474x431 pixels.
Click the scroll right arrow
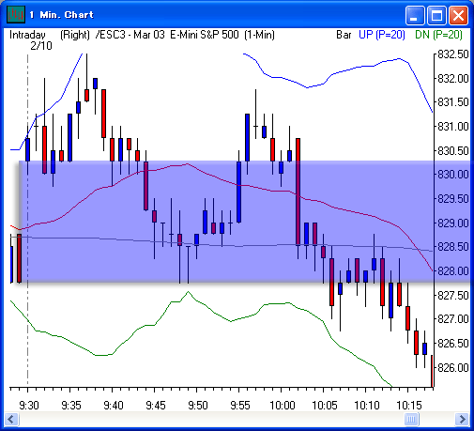(x=462, y=419)
